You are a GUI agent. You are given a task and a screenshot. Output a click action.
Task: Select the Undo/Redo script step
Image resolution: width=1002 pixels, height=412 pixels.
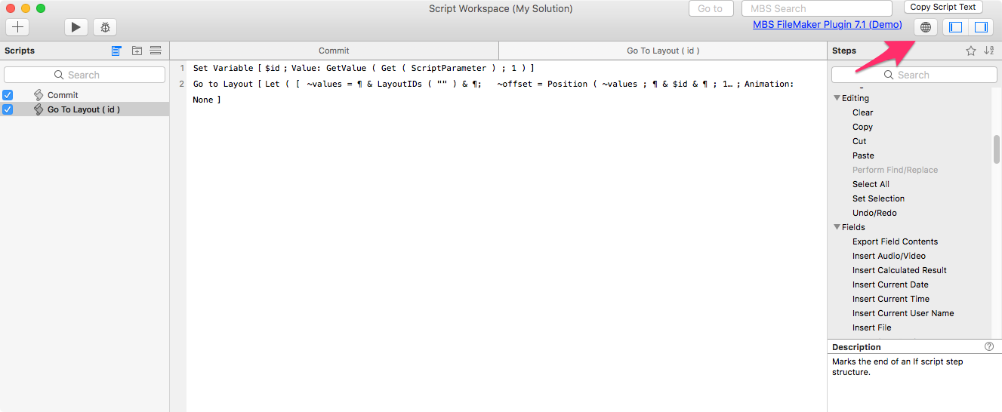click(x=874, y=213)
